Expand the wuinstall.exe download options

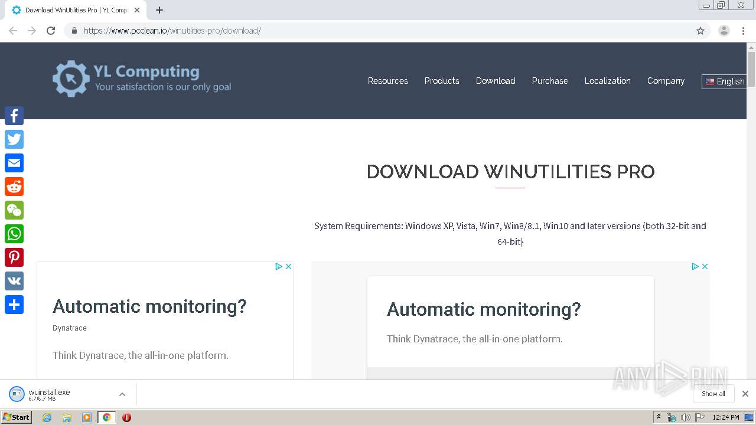click(122, 394)
